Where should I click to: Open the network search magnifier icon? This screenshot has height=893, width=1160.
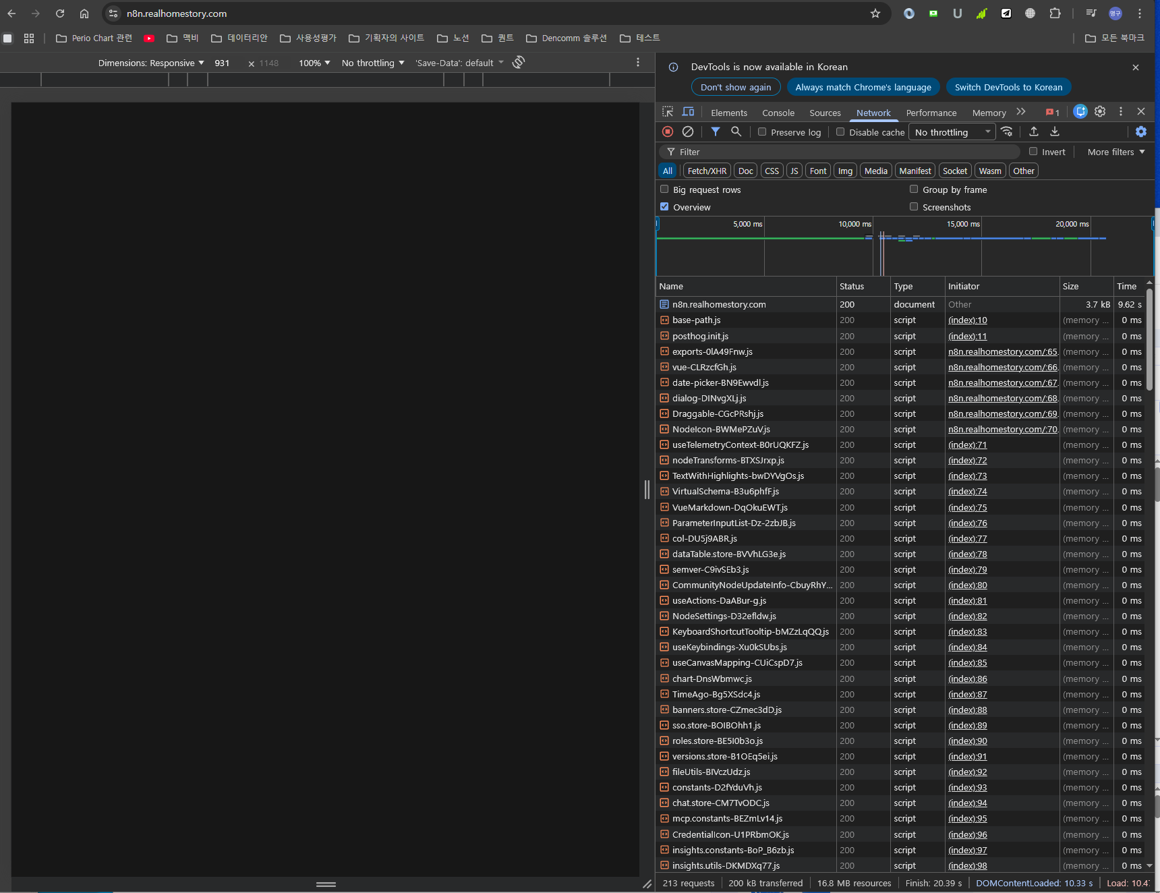[x=736, y=132]
